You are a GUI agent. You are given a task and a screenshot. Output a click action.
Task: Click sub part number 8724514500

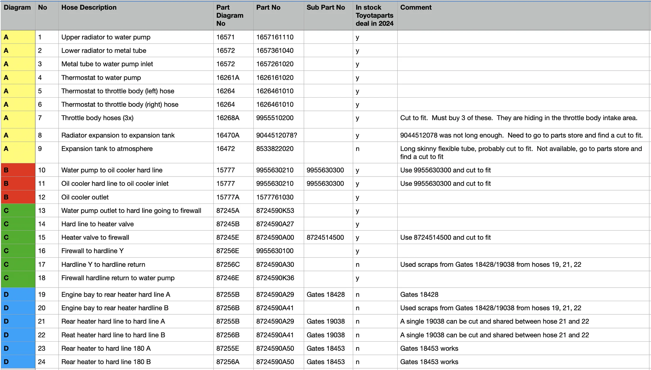tap(325, 237)
